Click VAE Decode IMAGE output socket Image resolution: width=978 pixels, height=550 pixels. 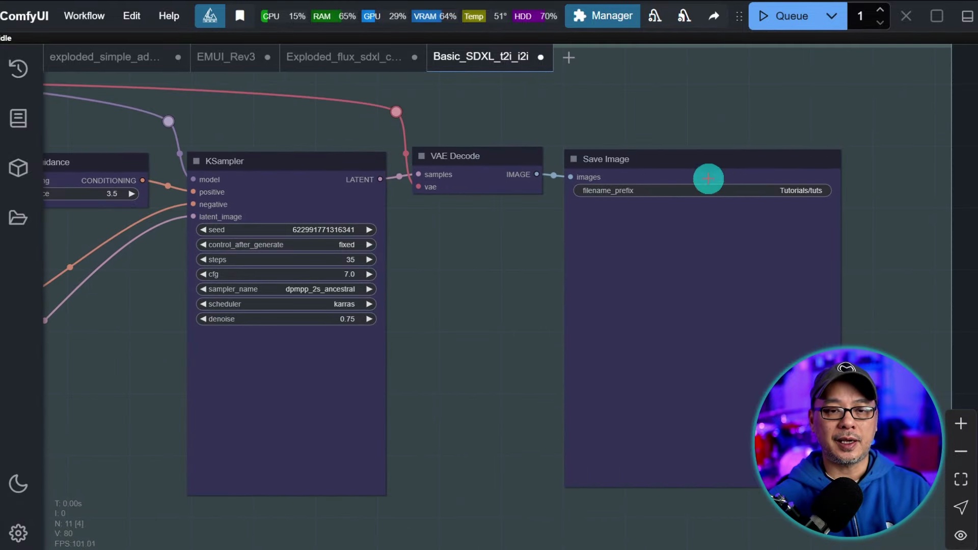536,174
